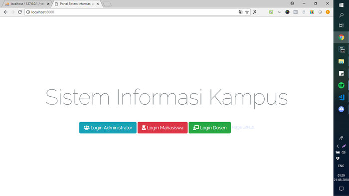Open the Windows Start menu

click(x=341, y=5)
